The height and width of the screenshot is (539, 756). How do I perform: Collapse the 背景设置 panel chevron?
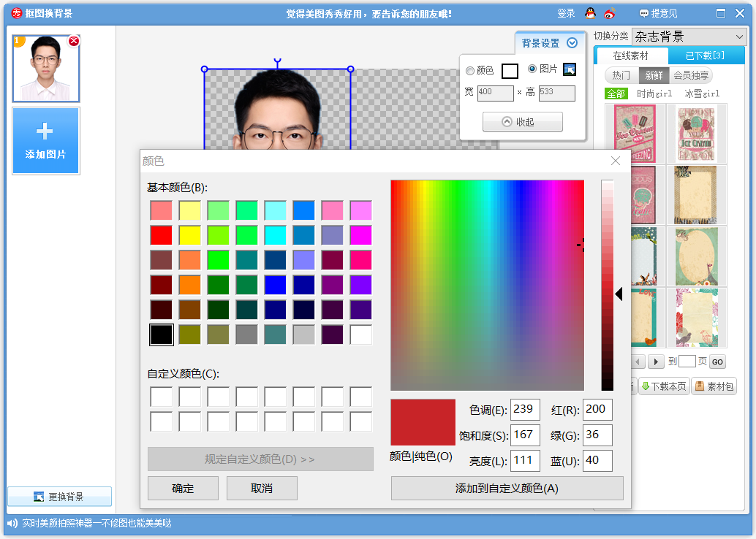[x=572, y=43]
